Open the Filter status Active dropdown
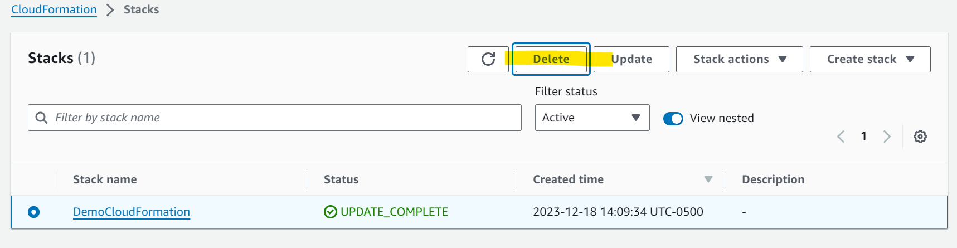This screenshot has height=248, width=957. pyautogui.click(x=592, y=118)
